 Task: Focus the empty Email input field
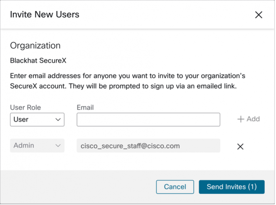(148, 120)
